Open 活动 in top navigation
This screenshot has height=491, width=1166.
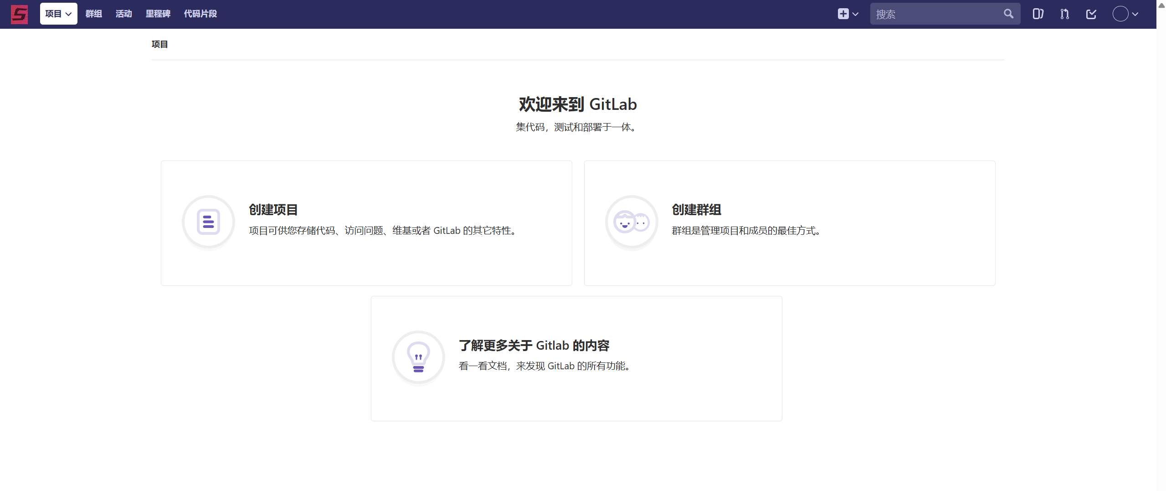click(123, 14)
